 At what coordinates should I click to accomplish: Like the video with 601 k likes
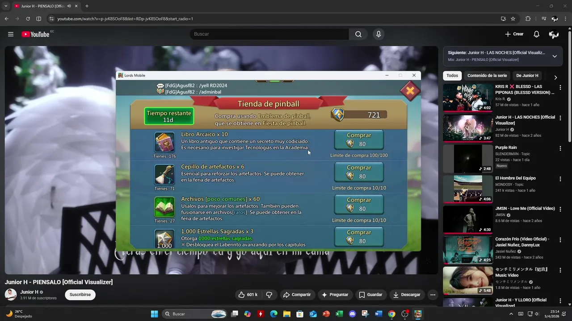point(248,295)
